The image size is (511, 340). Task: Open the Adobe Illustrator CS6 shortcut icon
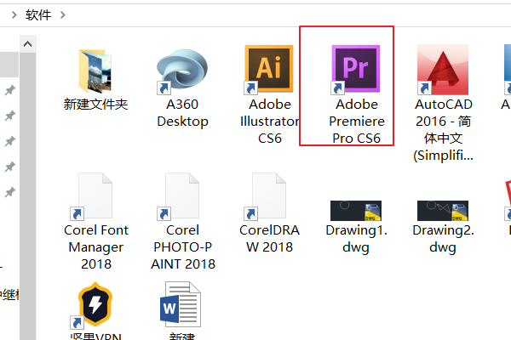[269, 70]
